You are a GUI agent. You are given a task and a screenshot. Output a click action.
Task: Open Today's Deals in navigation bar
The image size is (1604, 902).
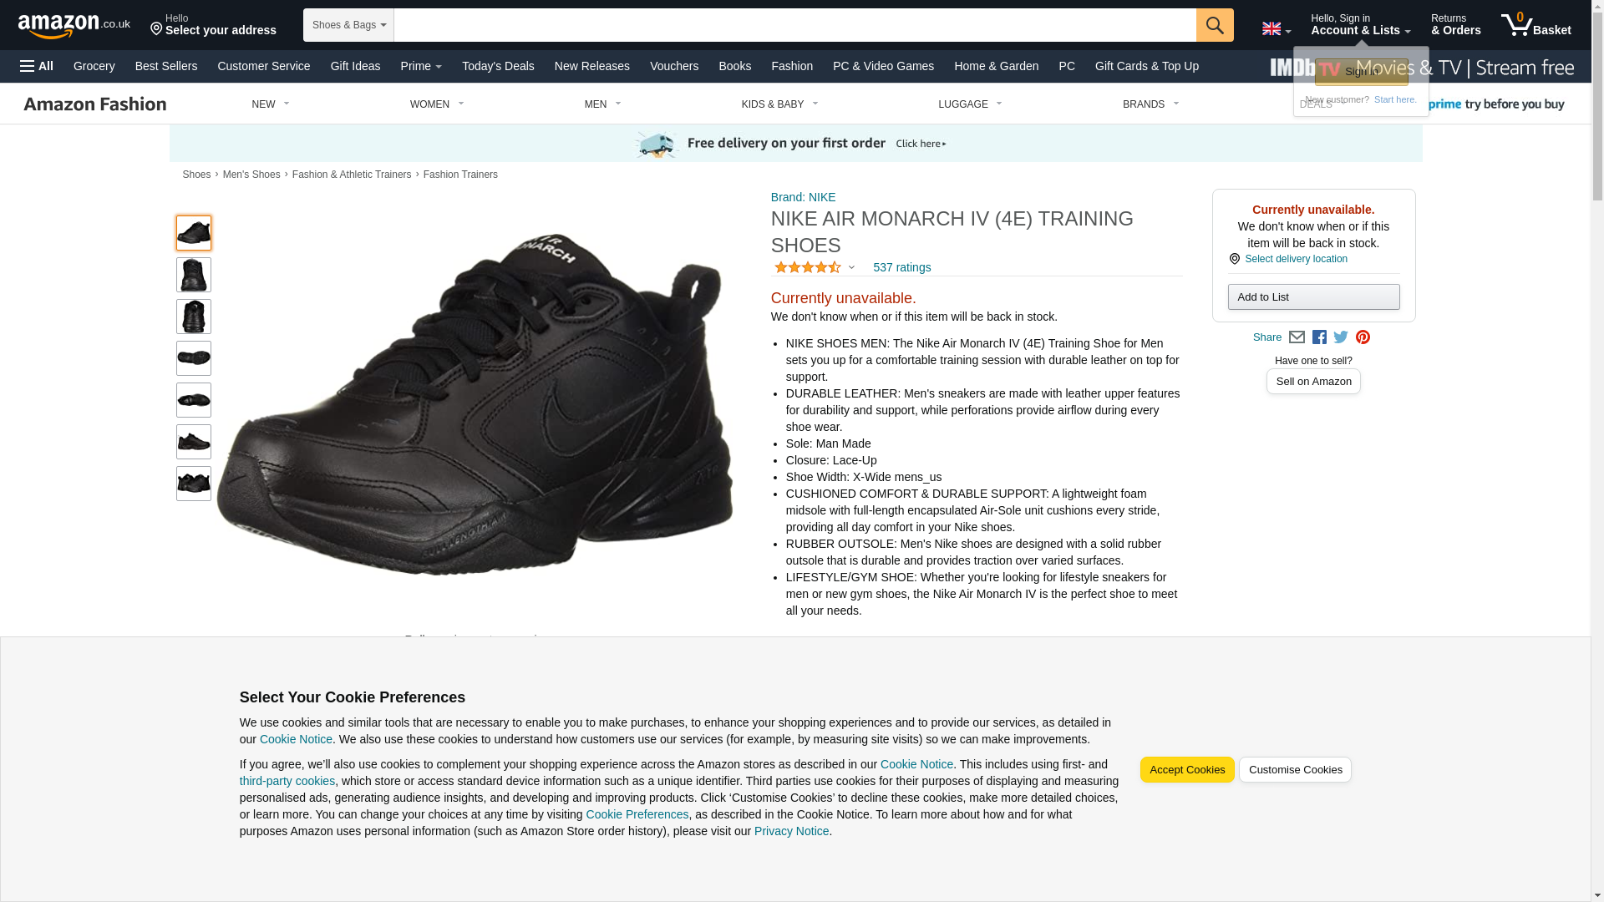(x=498, y=66)
